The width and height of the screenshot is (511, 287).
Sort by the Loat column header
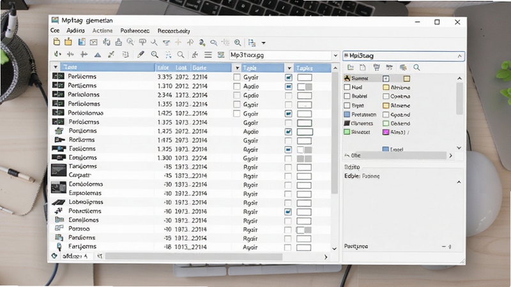pos(181,68)
